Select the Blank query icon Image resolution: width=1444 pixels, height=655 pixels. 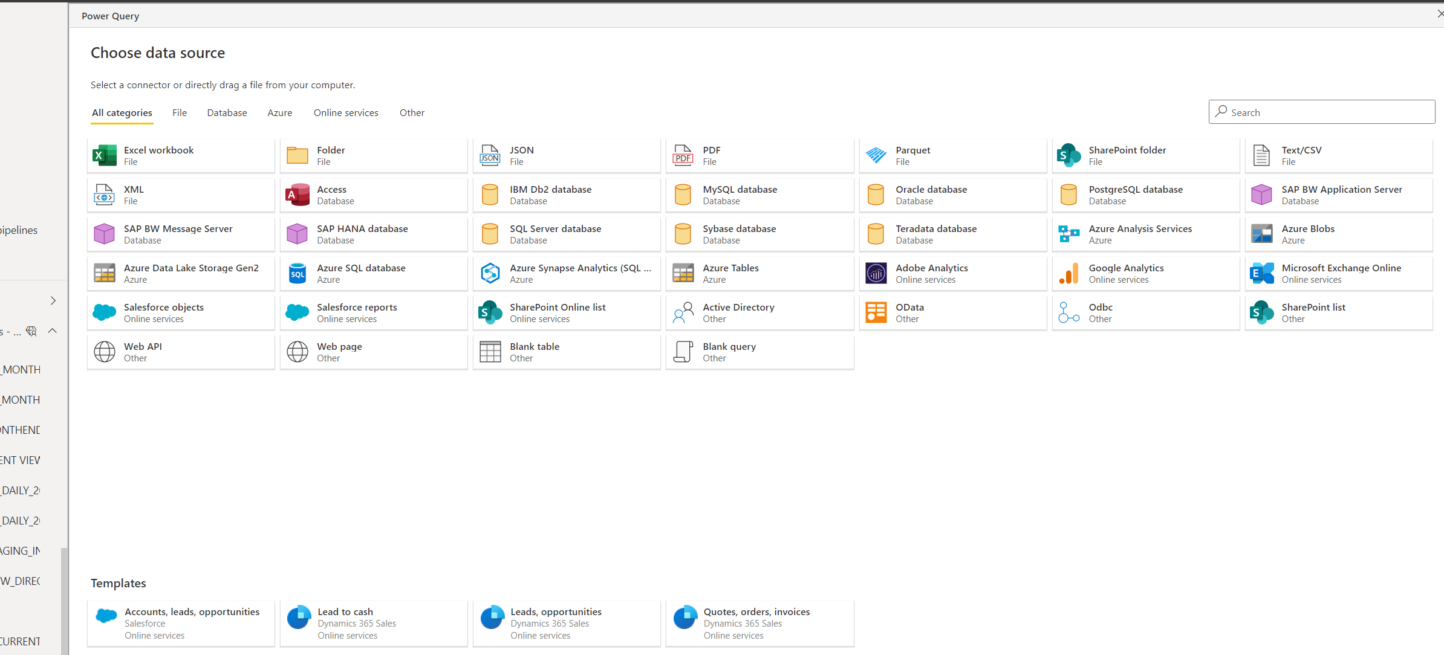point(683,352)
